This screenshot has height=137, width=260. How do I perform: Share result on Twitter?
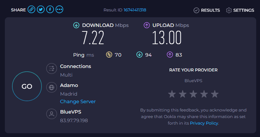41,9
